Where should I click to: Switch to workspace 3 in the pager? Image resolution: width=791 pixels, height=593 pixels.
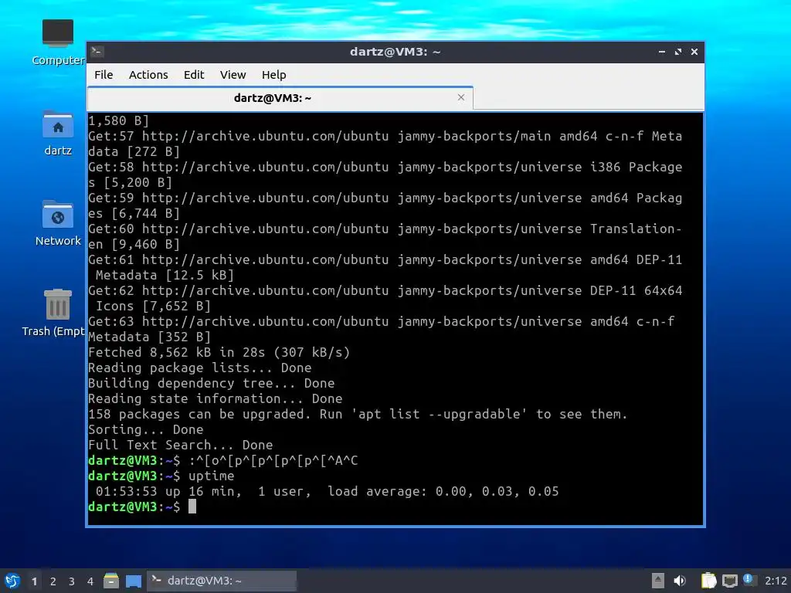(72, 581)
